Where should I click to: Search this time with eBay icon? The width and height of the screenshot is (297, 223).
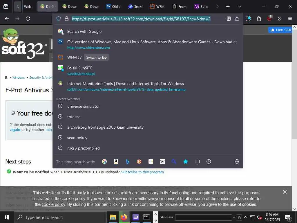[x=151, y=161]
